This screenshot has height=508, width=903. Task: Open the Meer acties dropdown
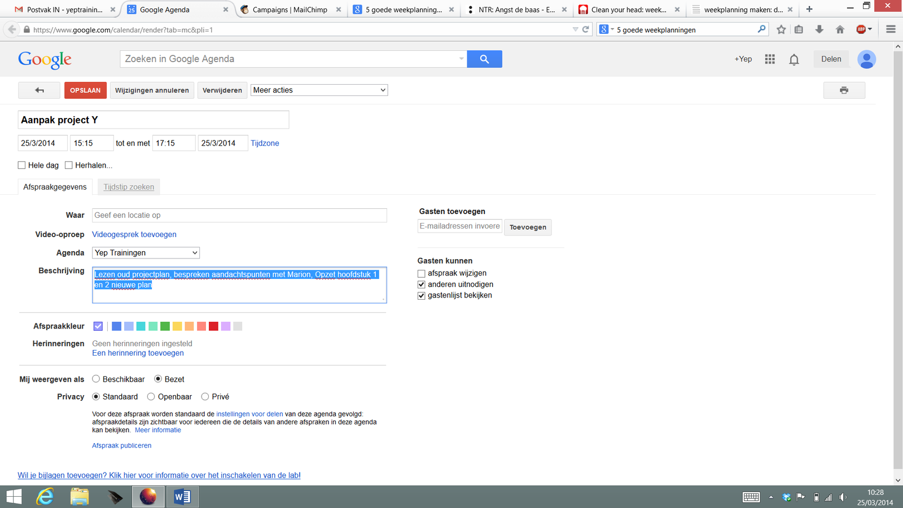point(319,90)
